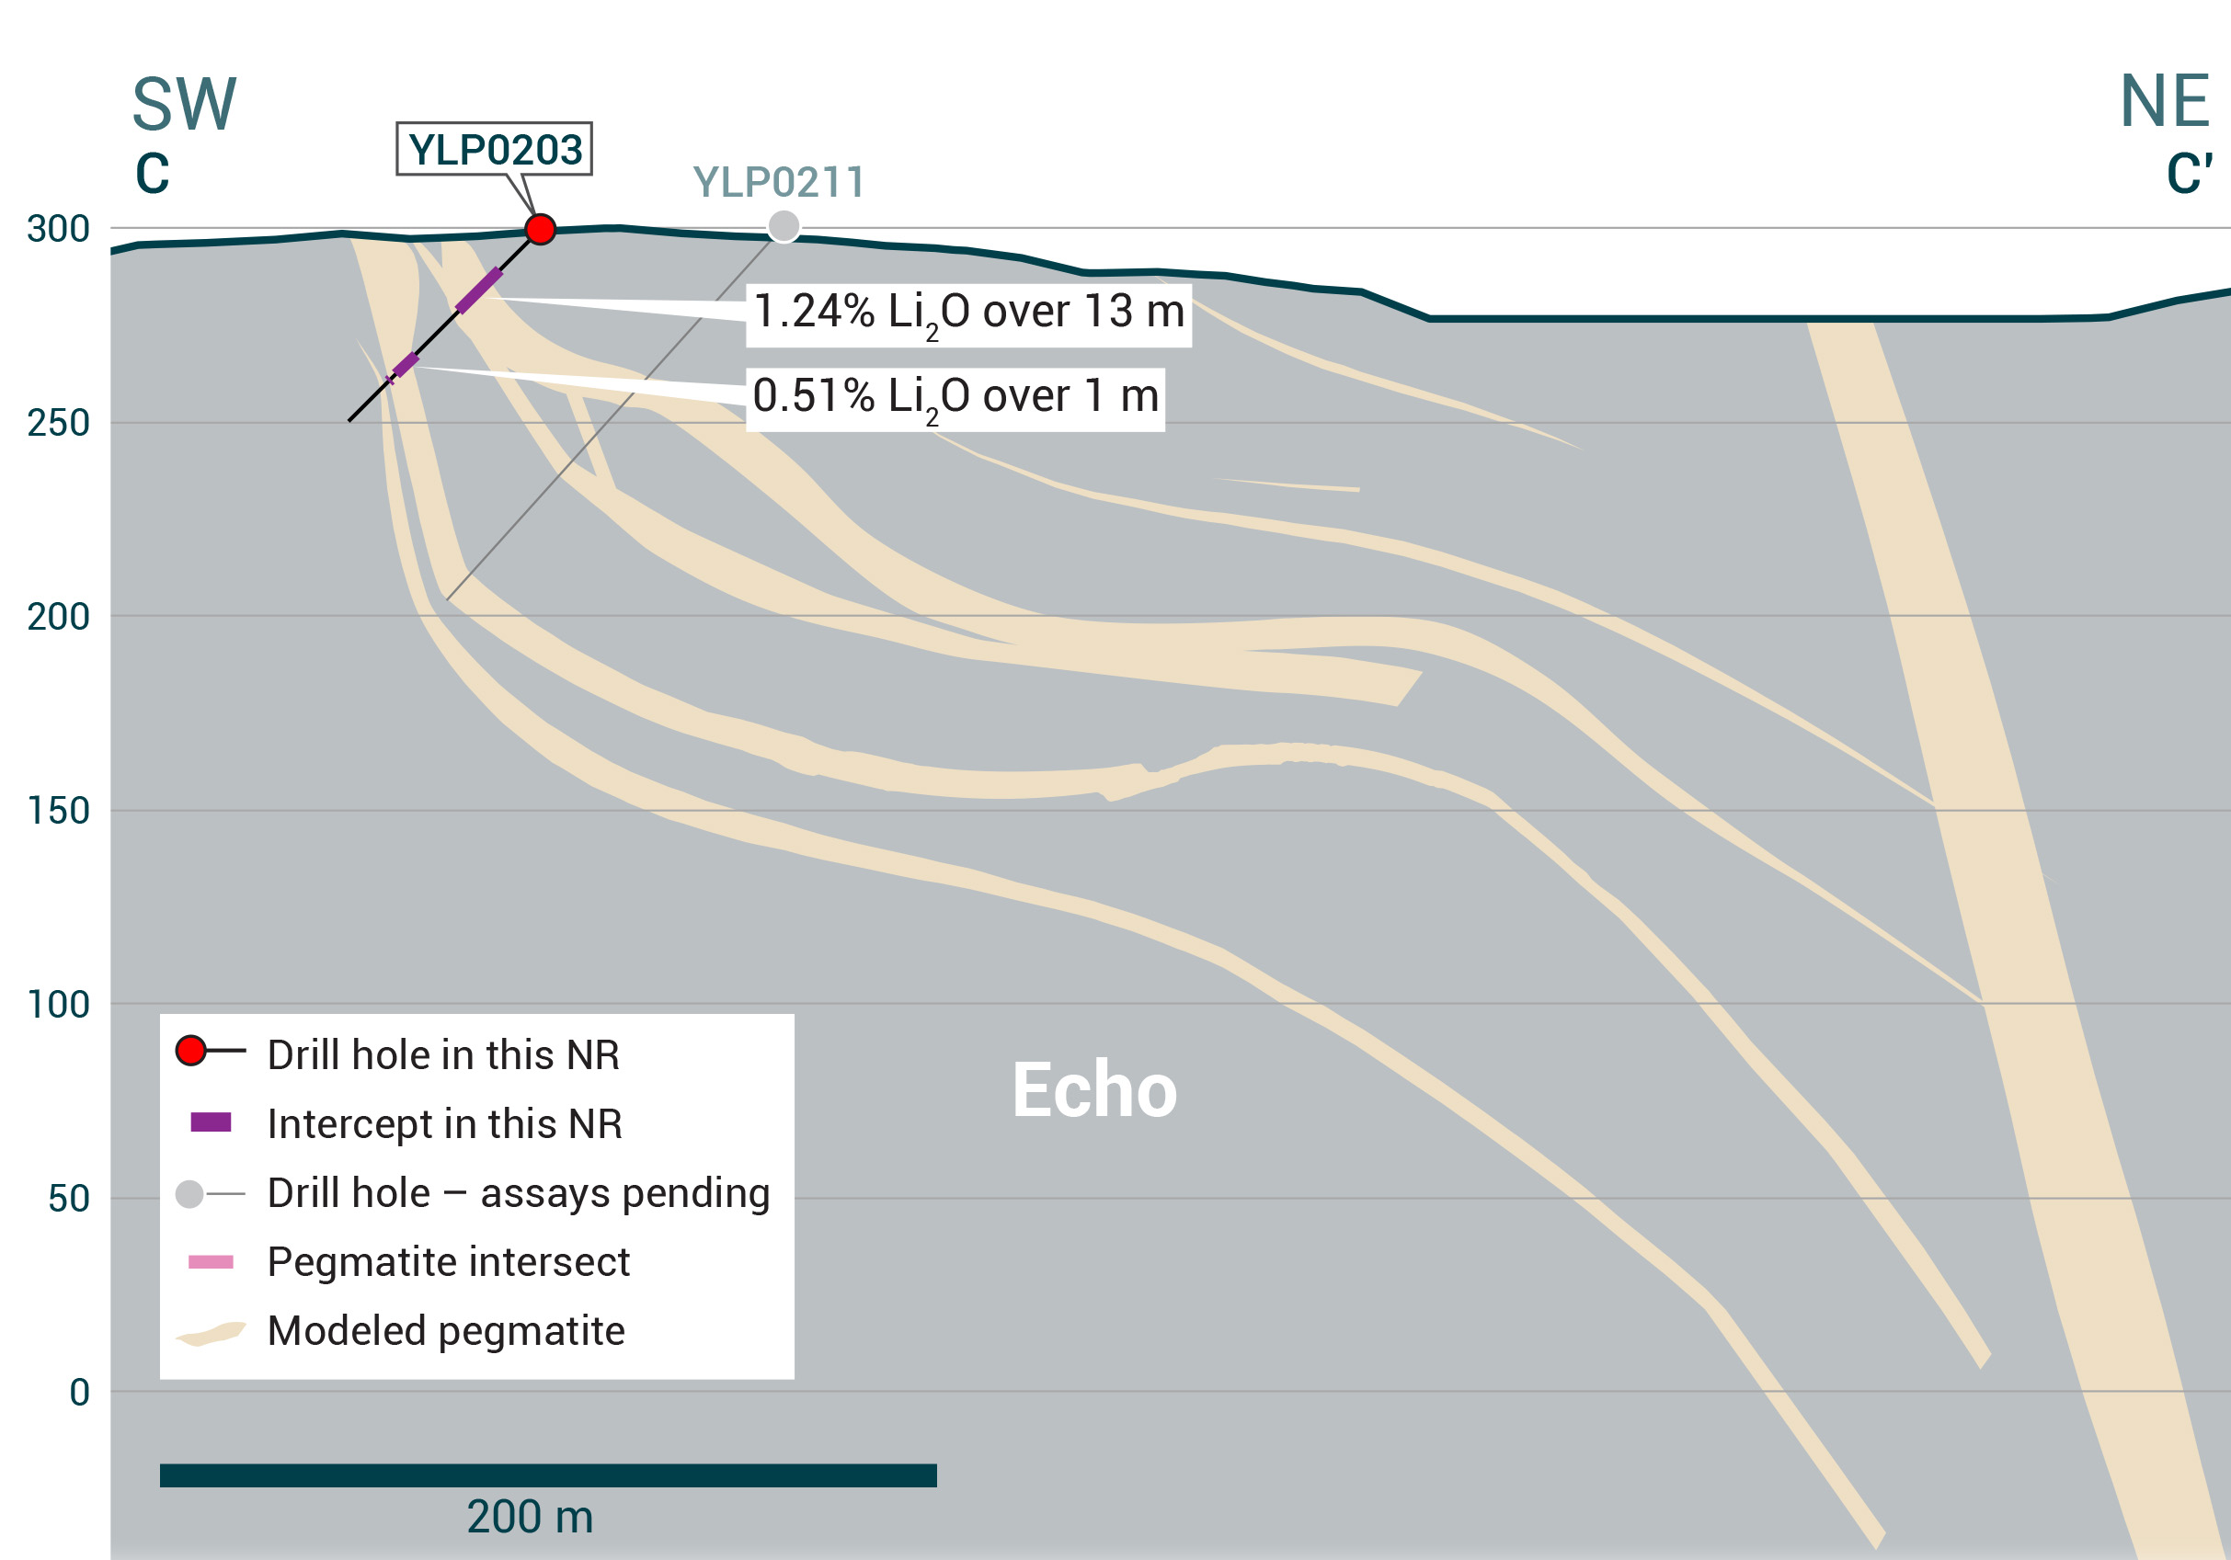The image size is (2231, 1560).
Task: Click the Echo zone label
Action: tap(1094, 1091)
